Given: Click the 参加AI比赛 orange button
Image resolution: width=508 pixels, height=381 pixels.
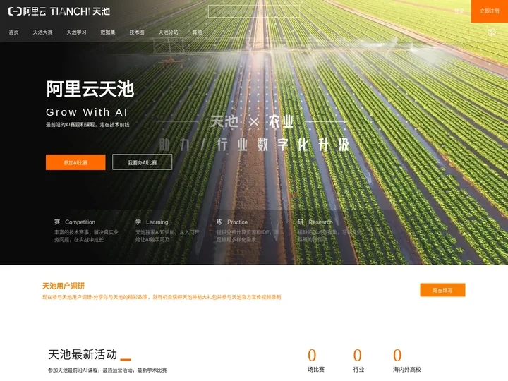Looking at the screenshot, I should click(75, 162).
